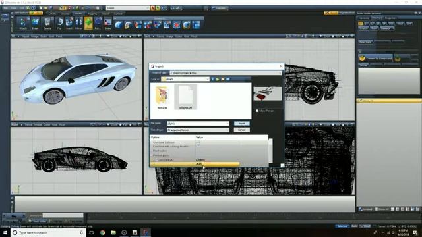Click the Convert to Compound button
The width and height of the screenshot is (422, 237).
click(376, 58)
